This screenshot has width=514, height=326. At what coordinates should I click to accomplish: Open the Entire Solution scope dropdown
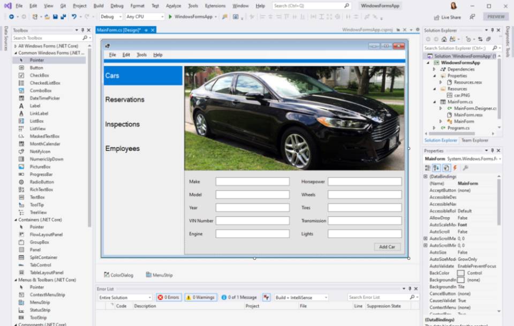(125, 298)
